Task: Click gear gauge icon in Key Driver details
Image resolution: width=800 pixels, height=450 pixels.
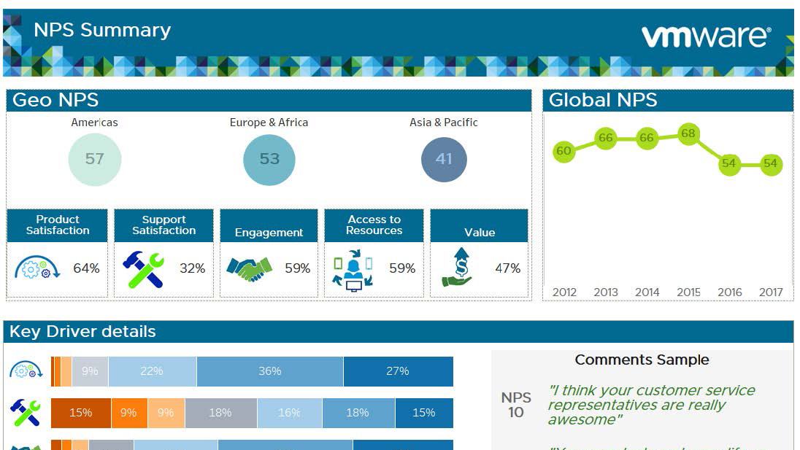Action: coord(26,371)
